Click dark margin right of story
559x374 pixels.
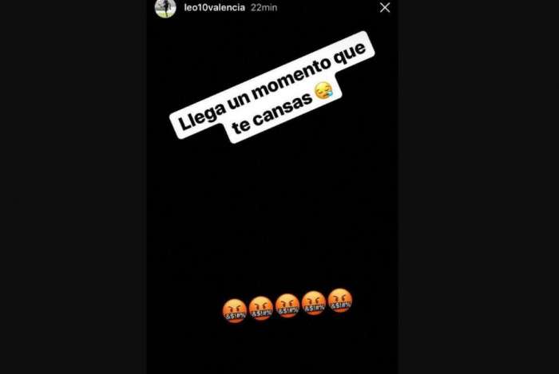point(478,187)
